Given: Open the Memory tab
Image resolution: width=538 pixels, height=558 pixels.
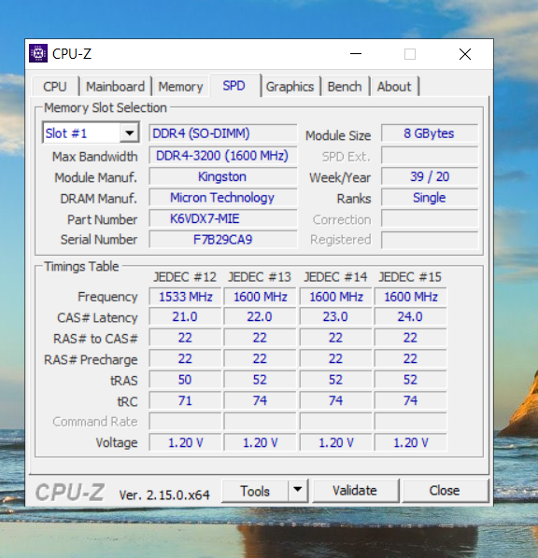Looking at the screenshot, I should (x=180, y=87).
